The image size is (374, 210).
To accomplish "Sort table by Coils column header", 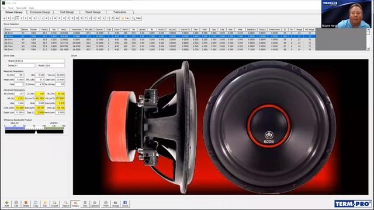I will click(109, 30).
